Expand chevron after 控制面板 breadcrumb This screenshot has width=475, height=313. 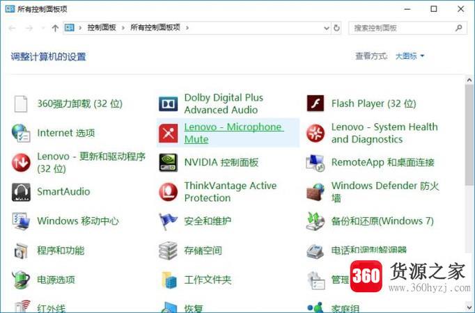[123, 28]
